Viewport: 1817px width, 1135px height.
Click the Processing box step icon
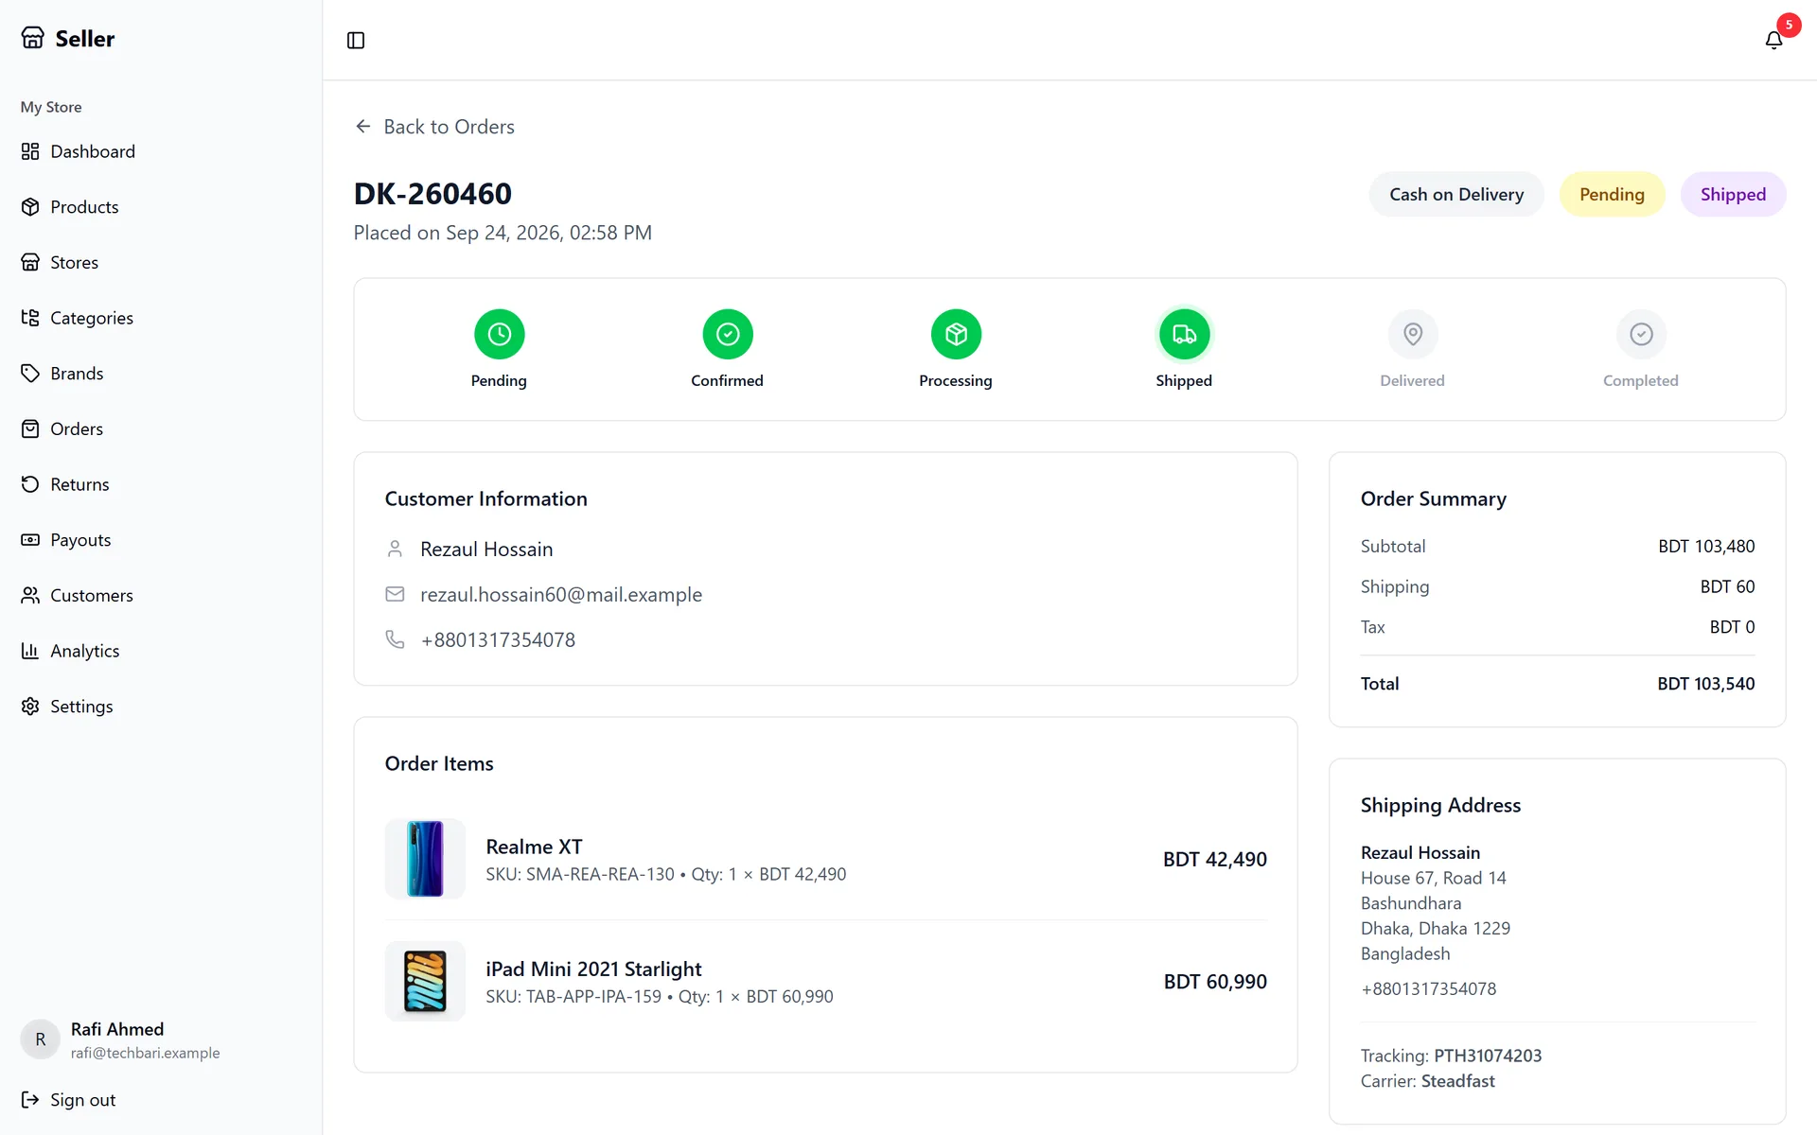(956, 334)
